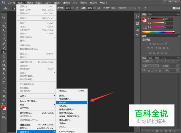This screenshot has height=133, width=181.
Task: Switch to the 色板 tab
Action: [150, 14]
